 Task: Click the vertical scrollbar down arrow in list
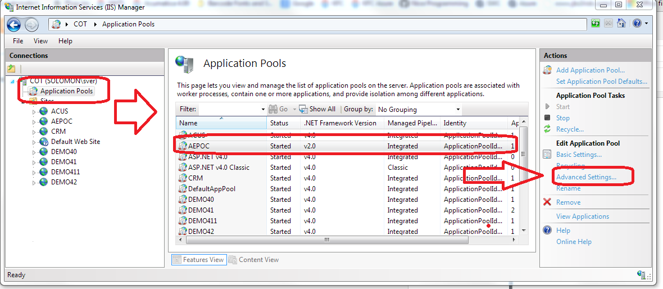tap(523, 231)
